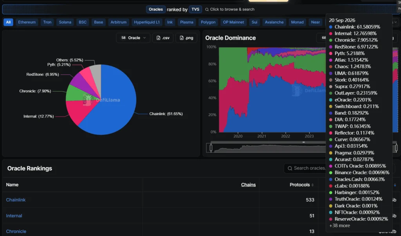This screenshot has width=401, height=236.
Task: Click protocol count 51 for Internal
Action: (x=312, y=216)
